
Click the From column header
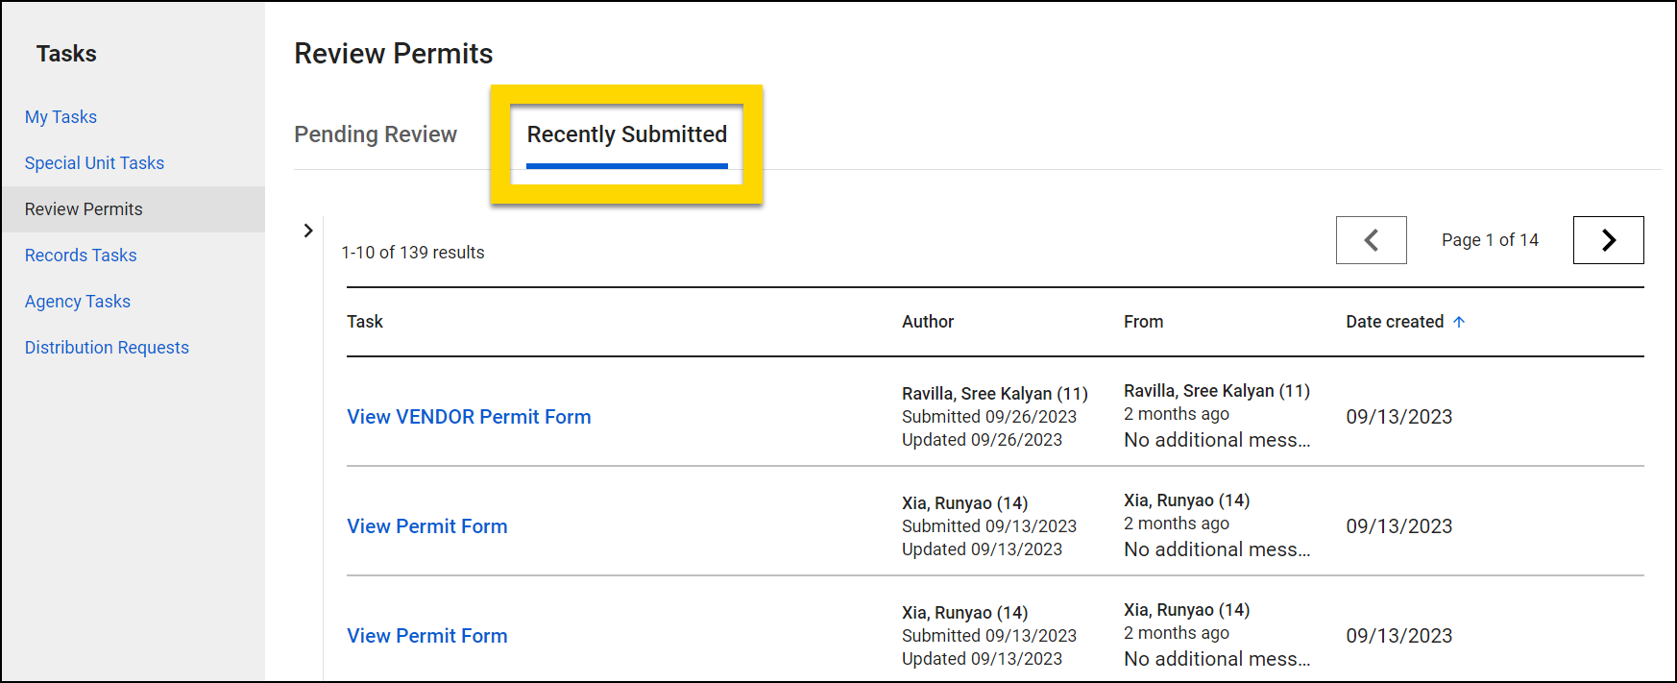coord(1143,322)
